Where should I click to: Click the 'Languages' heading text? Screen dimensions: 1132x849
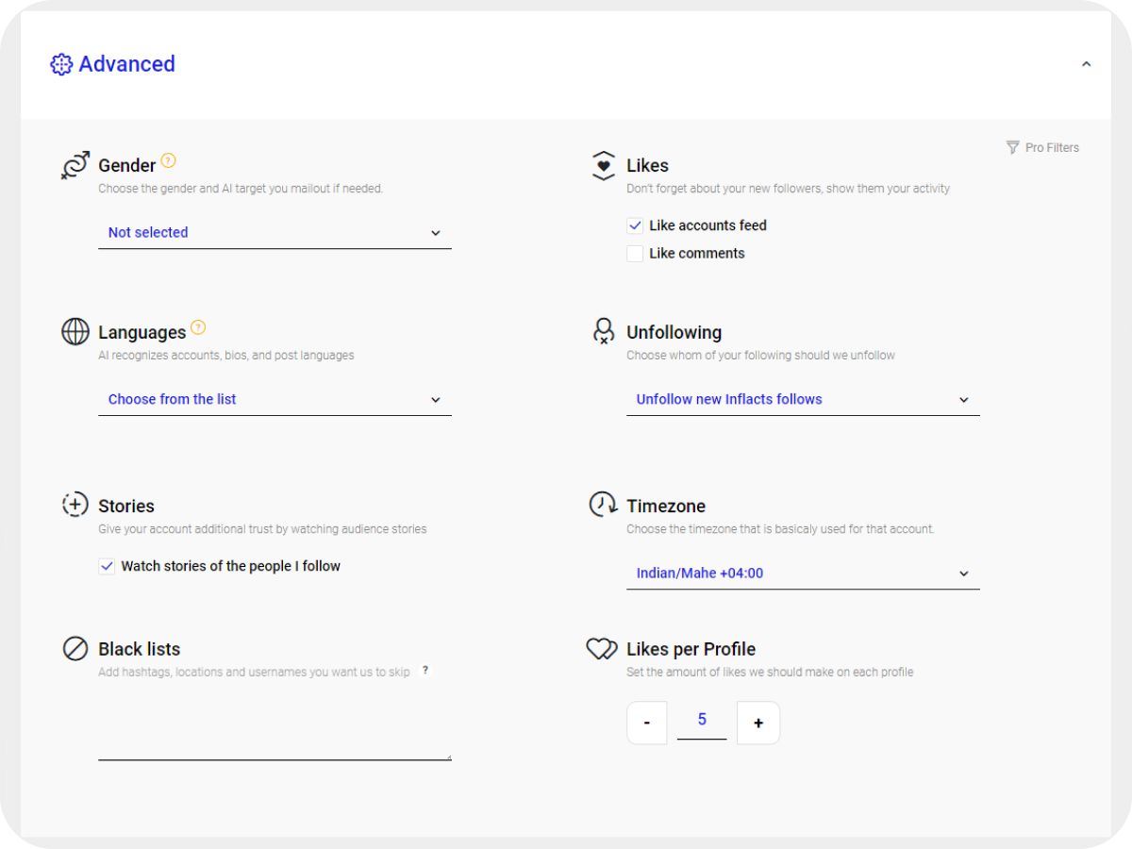tap(141, 333)
